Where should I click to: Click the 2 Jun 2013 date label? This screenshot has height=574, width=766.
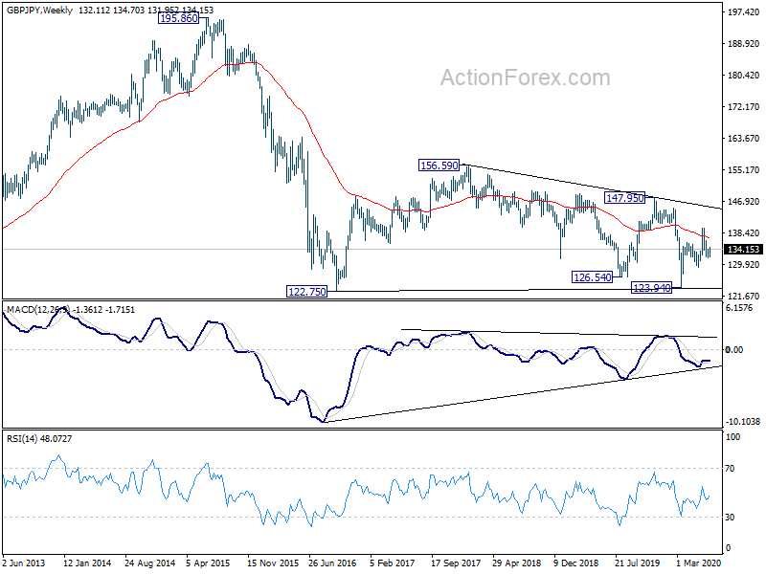[23, 563]
